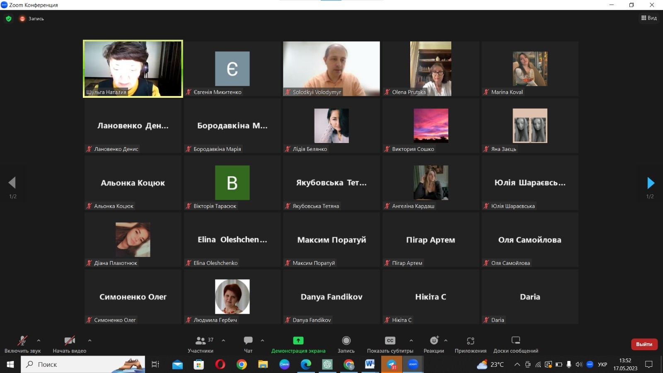Open the Participants panel icon
This screenshot has width=663, height=373.
201,341
